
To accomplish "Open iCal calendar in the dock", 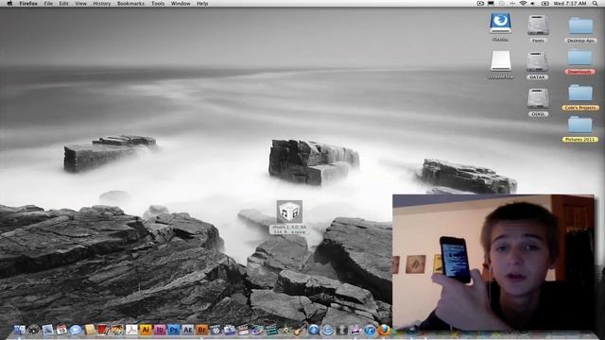I will click(61, 330).
